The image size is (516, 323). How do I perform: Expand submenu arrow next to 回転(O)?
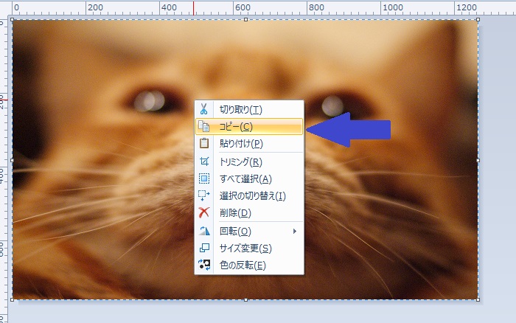pyautogui.click(x=295, y=231)
